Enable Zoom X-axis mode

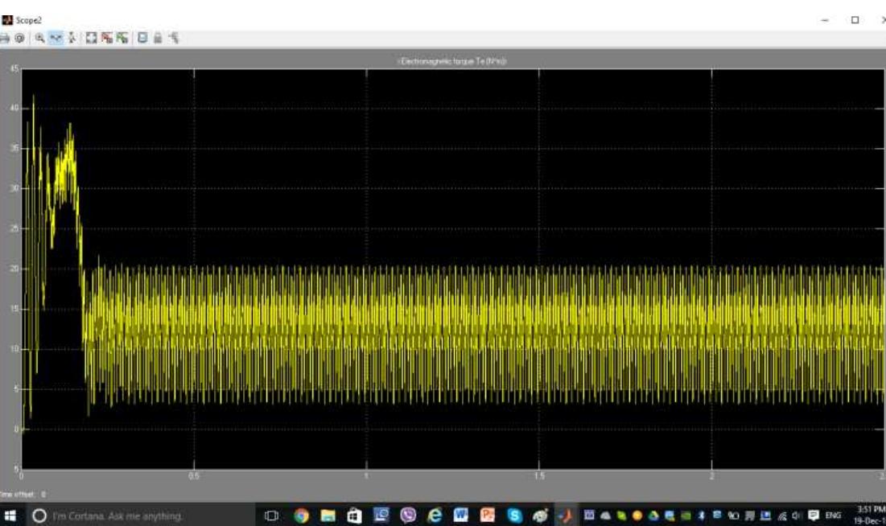53,36
